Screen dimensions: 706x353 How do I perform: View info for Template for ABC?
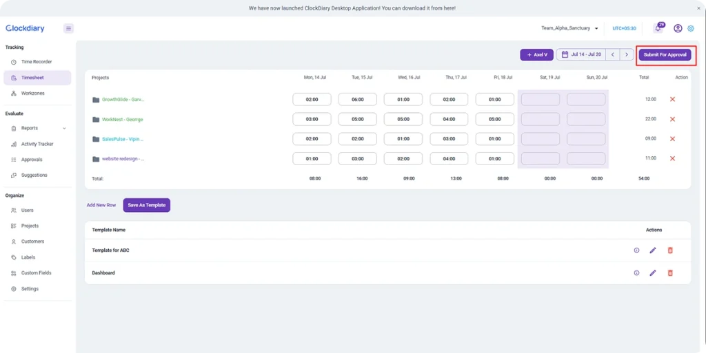[x=636, y=250]
